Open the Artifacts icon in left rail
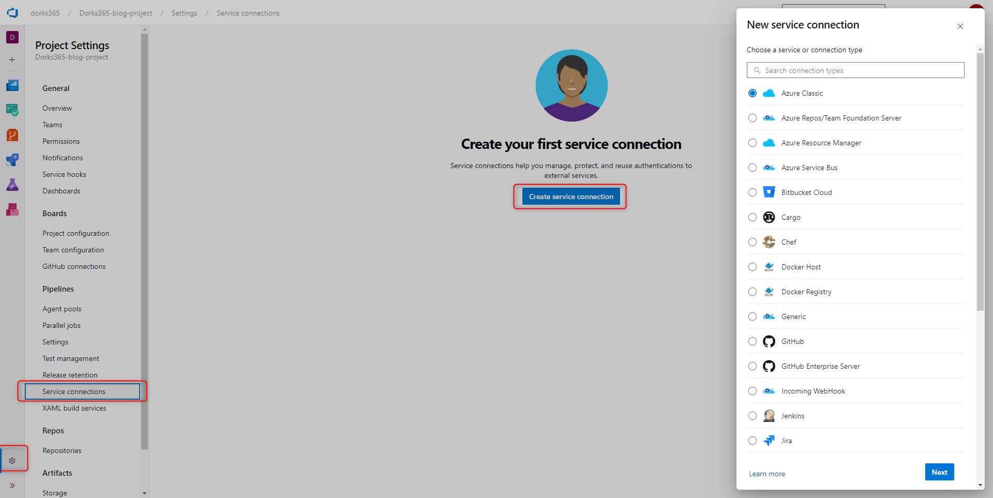This screenshot has width=993, height=498. pos(12,209)
